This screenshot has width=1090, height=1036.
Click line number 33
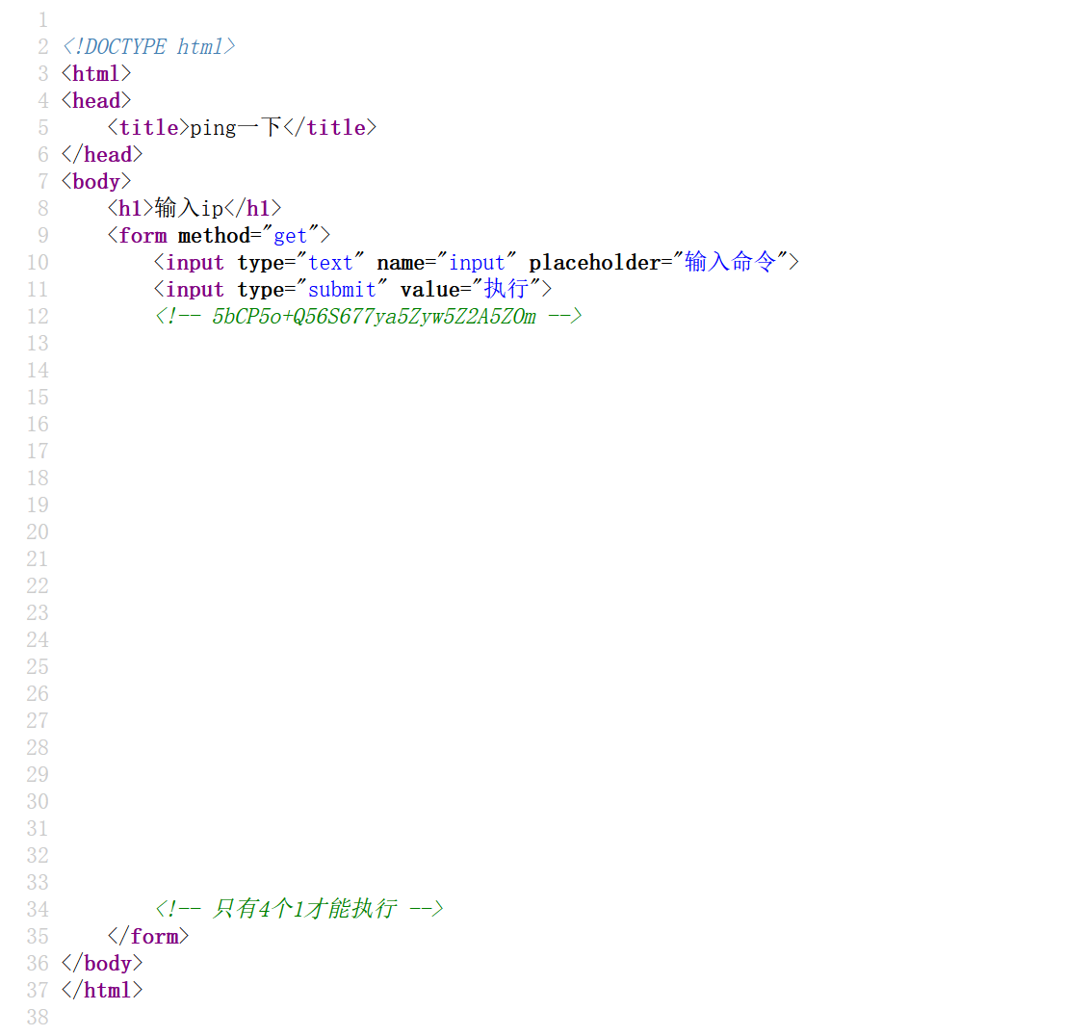[38, 882]
